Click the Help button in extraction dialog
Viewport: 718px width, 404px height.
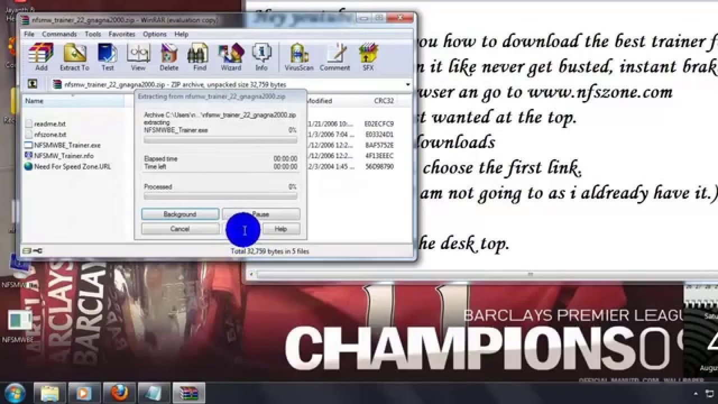click(281, 229)
